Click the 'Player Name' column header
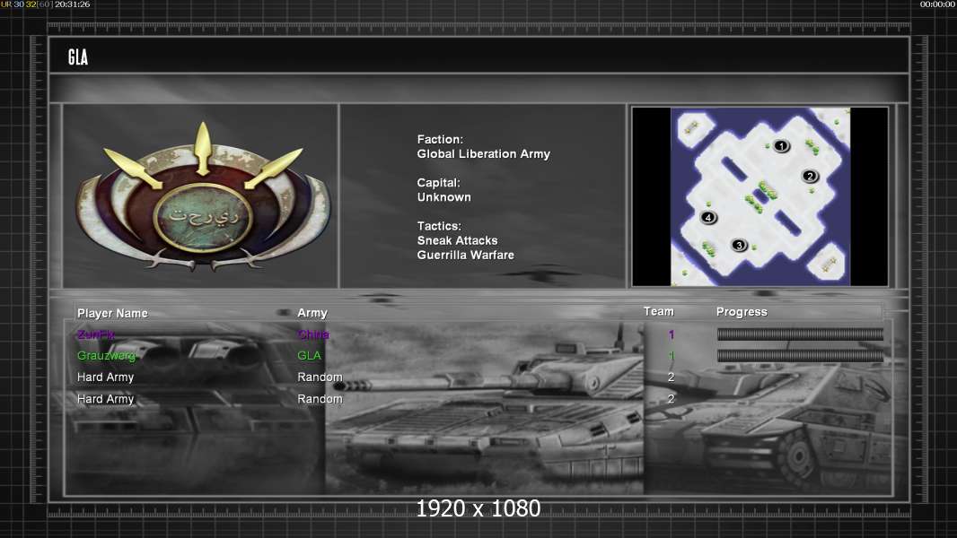The height and width of the screenshot is (538, 957). point(112,313)
